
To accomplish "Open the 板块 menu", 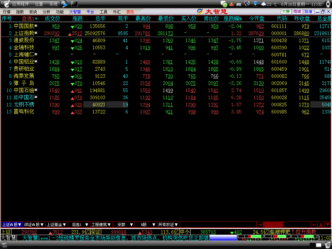I will point(33,12).
